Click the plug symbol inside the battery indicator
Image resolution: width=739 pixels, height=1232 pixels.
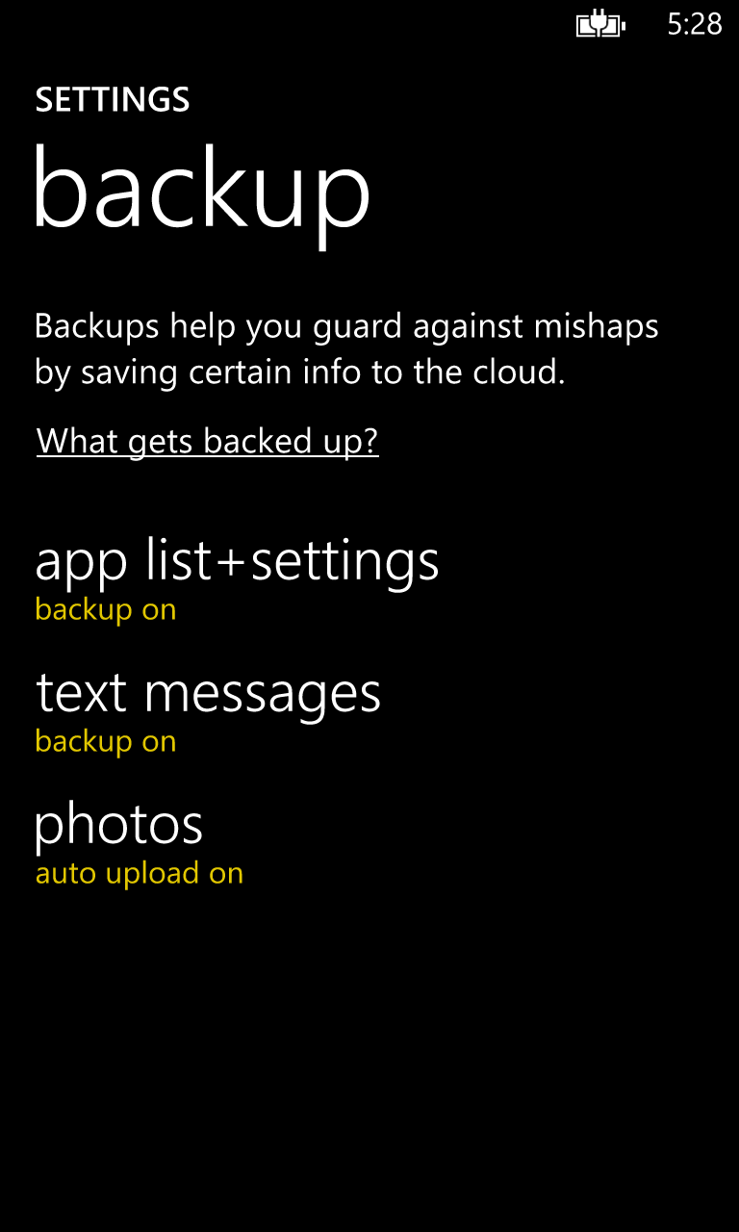[x=599, y=24]
